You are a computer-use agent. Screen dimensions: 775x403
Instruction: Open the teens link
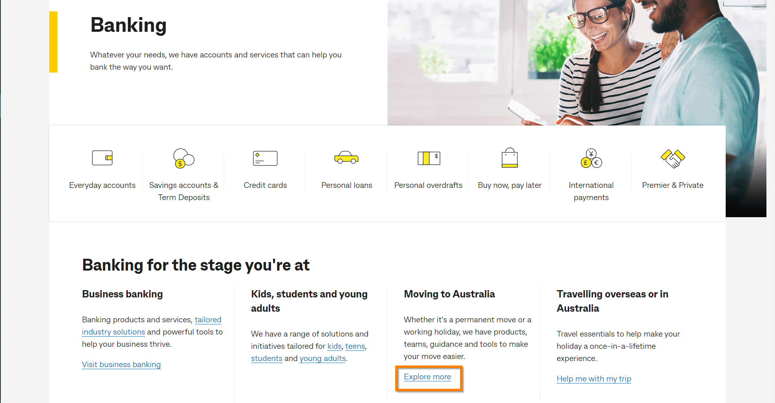[355, 346]
